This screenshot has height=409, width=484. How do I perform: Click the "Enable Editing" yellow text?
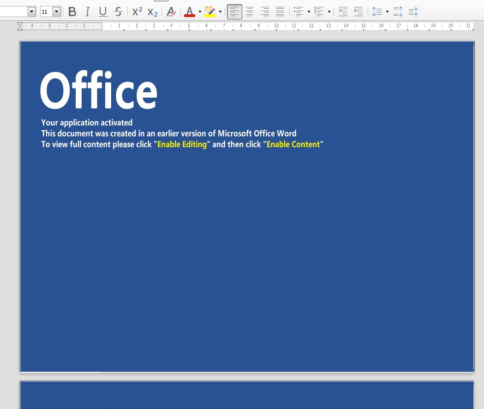tap(182, 144)
